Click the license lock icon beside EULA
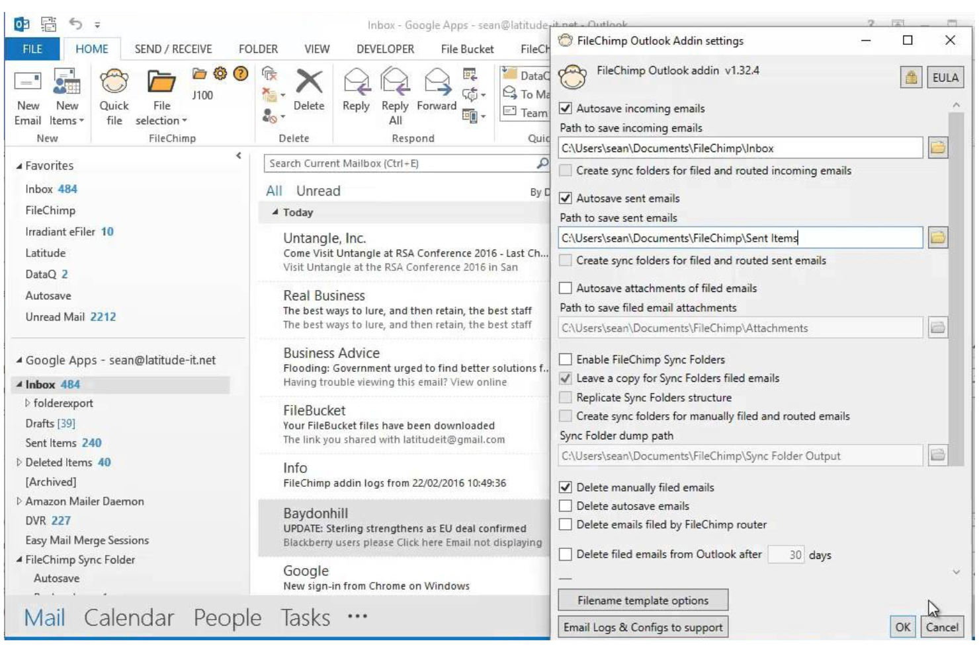Screen dimensions: 979x652 (x=911, y=78)
